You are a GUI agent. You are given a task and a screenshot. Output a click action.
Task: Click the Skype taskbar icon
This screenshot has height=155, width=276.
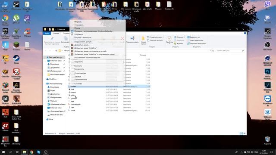[38, 152]
